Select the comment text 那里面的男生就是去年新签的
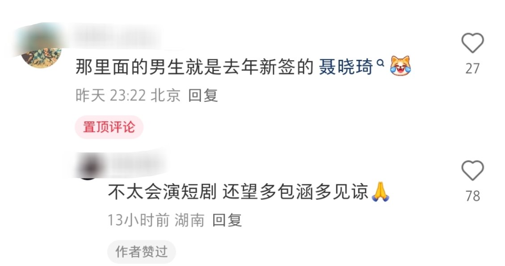Image resolution: width=505 pixels, height=266 pixels. pyautogui.click(x=194, y=67)
